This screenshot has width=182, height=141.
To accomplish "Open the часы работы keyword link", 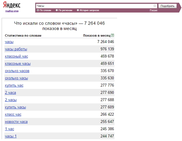I will pos(16,49).
